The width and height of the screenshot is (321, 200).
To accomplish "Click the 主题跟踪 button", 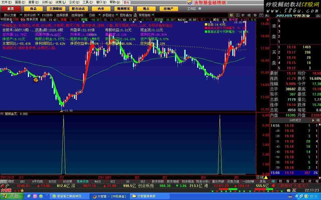I will pos(56,9).
